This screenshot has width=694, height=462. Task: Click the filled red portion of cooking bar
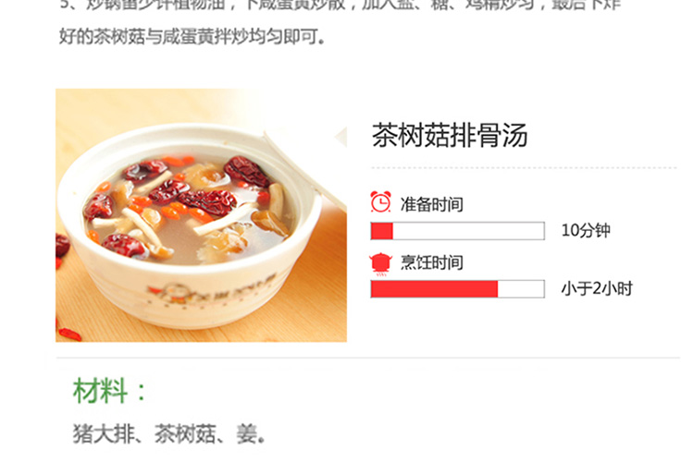click(x=434, y=288)
